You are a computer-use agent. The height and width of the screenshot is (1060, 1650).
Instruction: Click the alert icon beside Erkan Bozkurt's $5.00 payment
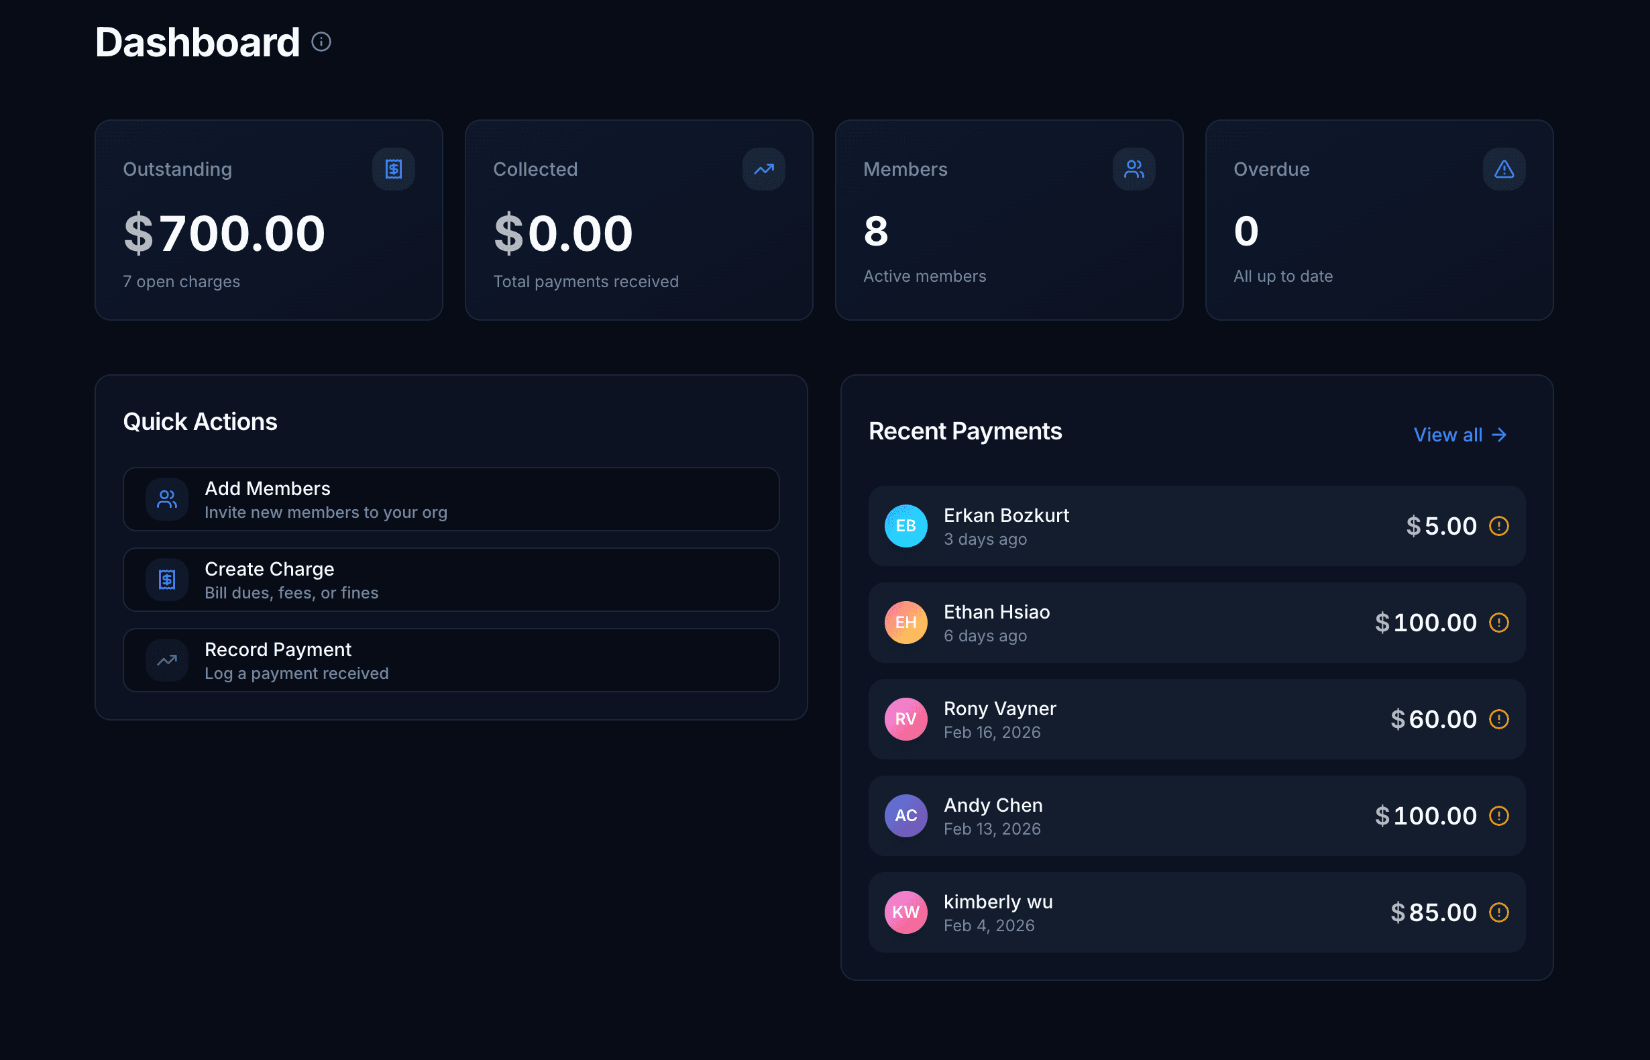pyautogui.click(x=1500, y=526)
